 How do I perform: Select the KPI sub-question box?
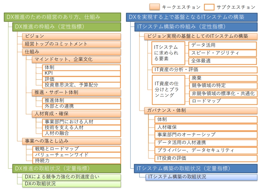(81, 73)
